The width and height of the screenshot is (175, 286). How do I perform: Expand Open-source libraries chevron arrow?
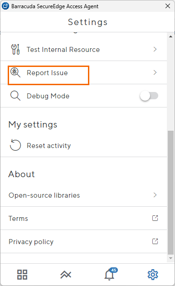coord(155,195)
